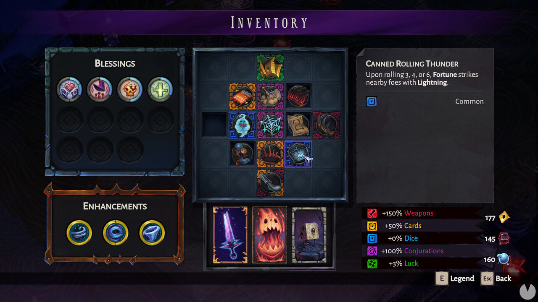This screenshot has width=538, height=302.
Task: Click the empty slot beside ghost item
Action: [214, 125]
